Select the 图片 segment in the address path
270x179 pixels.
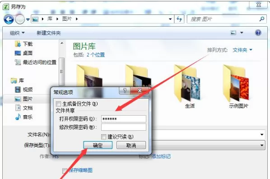coord(67,19)
